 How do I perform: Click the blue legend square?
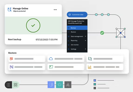click(95, 80)
